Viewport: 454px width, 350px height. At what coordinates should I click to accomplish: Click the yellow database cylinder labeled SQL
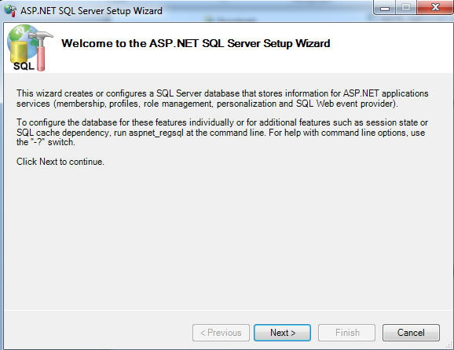[19, 56]
